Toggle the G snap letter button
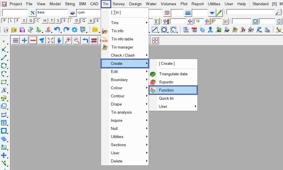The width and height of the screenshot is (283, 170). pos(31,21)
